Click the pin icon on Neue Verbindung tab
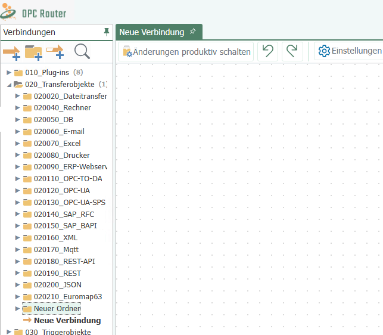Viewport: 383px width, 335px height. click(192, 32)
